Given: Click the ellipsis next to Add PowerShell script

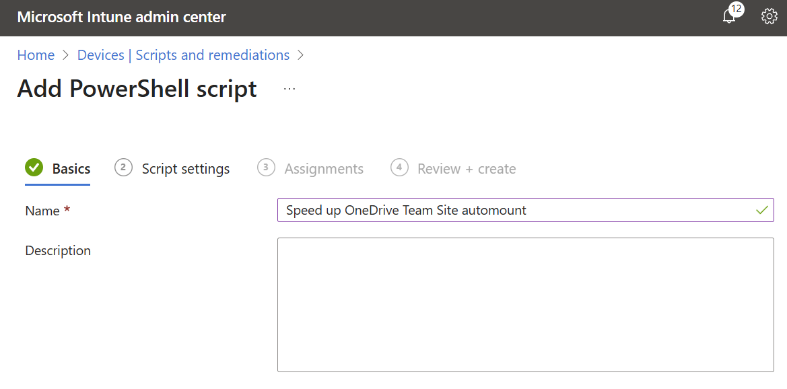Looking at the screenshot, I should pos(289,89).
